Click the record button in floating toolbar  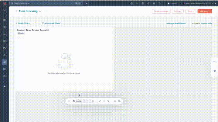tap(74, 101)
